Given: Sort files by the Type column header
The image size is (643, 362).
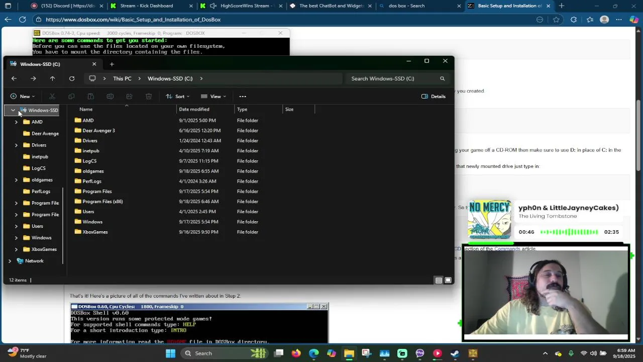Looking at the screenshot, I should [x=242, y=109].
